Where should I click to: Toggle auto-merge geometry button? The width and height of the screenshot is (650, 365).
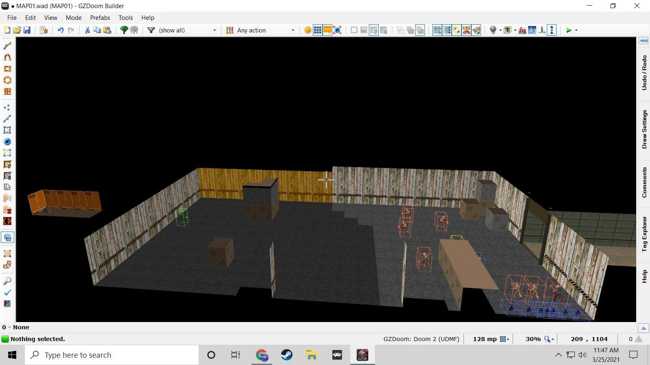(x=457, y=30)
